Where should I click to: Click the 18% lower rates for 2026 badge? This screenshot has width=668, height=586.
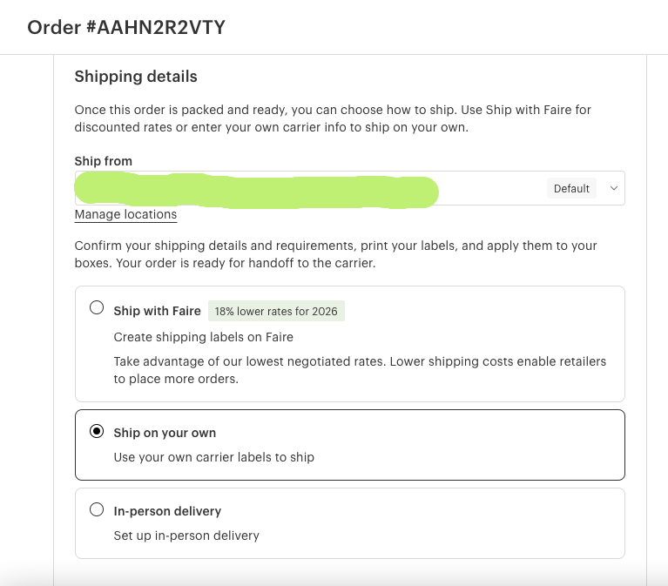[x=276, y=311]
